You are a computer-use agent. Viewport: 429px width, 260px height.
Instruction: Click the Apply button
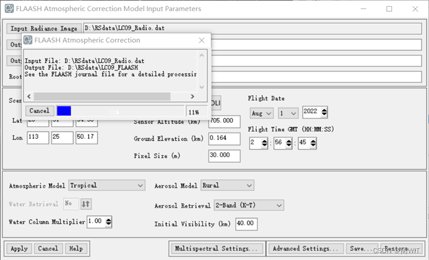coord(19,249)
